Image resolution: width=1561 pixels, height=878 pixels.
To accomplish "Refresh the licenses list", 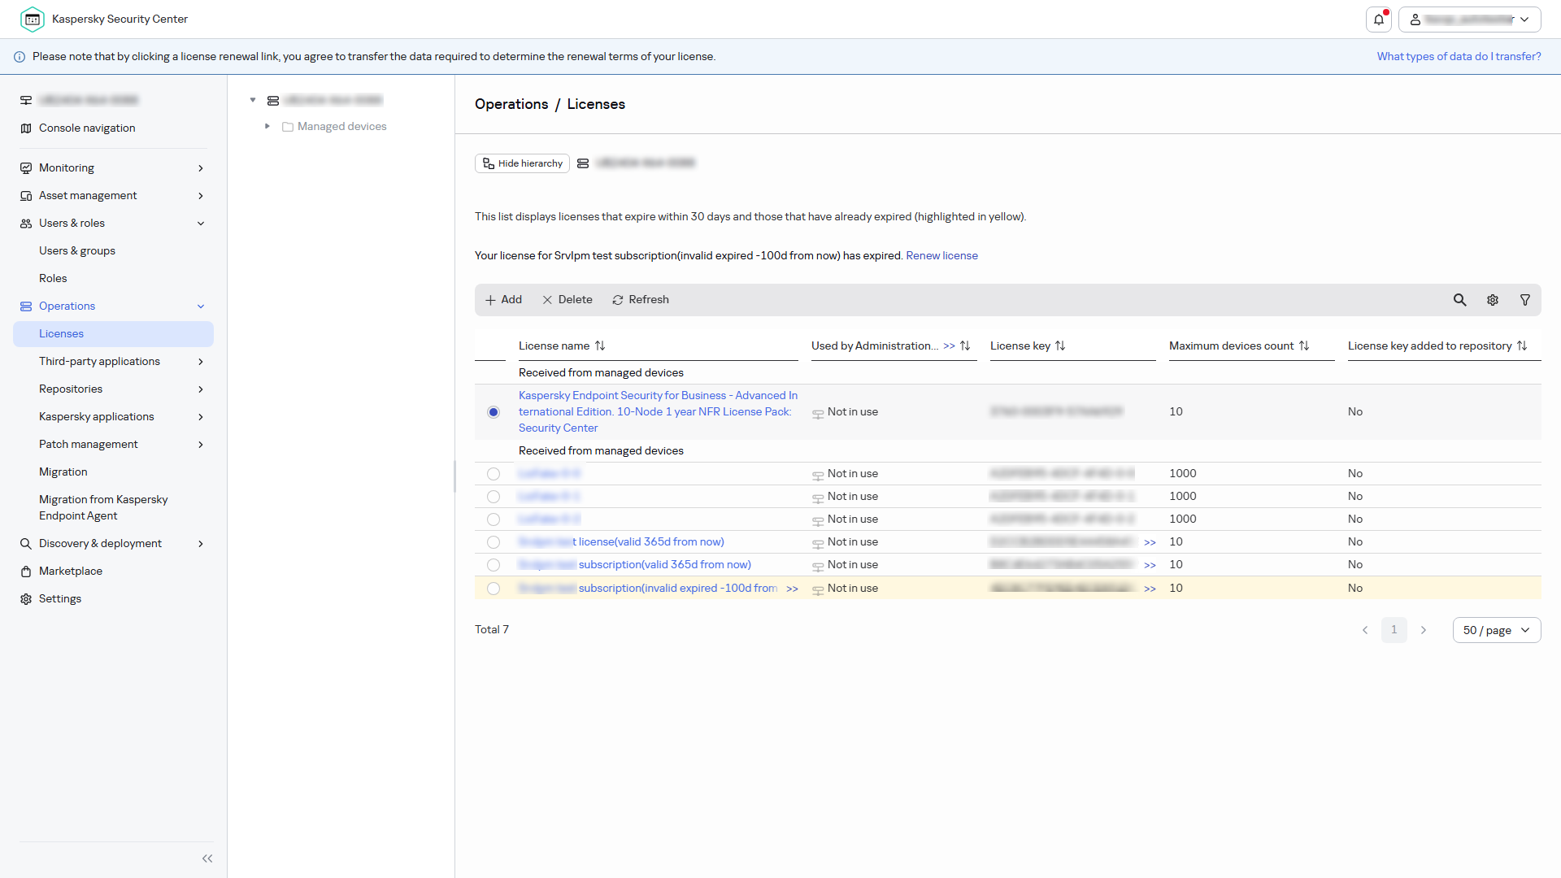I will coord(641,300).
